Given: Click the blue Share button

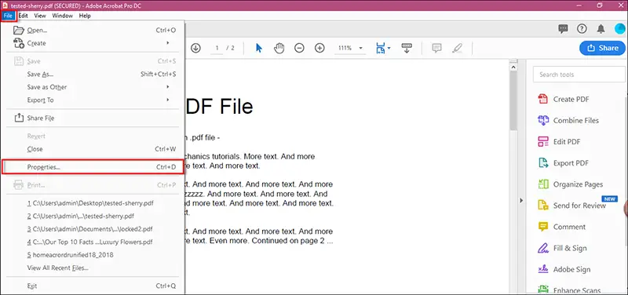Looking at the screenshot, I should click(602, 48).
